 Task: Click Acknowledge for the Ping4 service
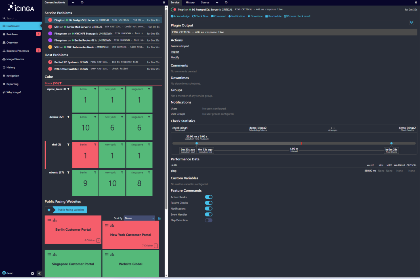point(180,16)
